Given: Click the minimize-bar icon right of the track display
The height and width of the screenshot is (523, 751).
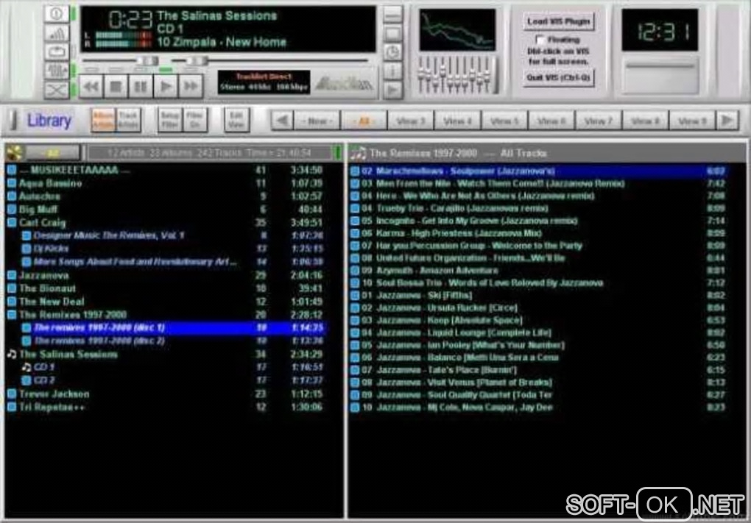Looking at the screenshot, I should (x=392, y=15).
